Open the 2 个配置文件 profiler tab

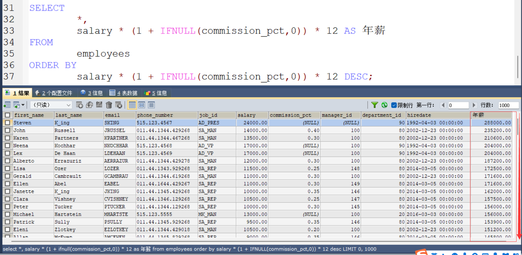pos(54,93)
